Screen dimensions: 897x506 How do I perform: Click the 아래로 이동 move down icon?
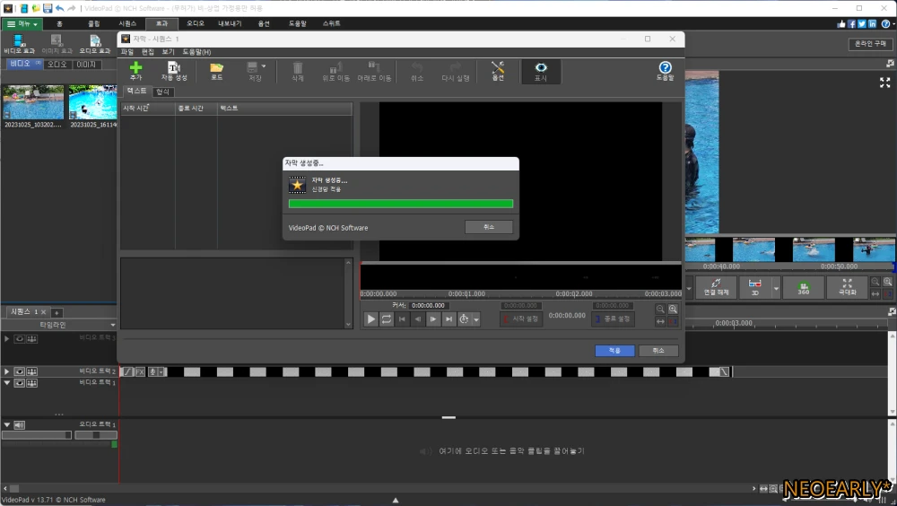(374, 71)
